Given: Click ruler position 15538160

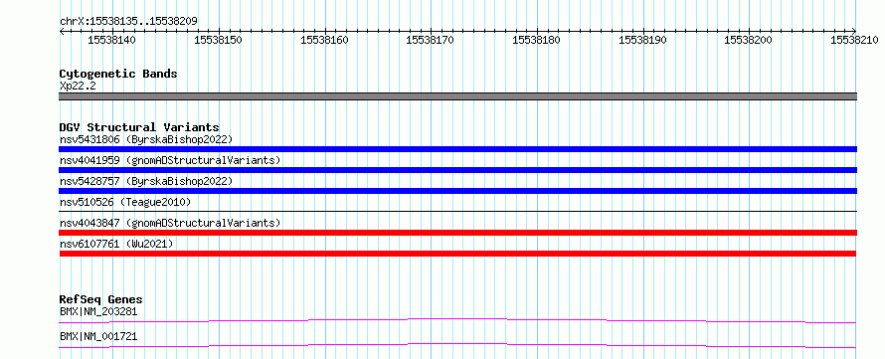Looking at the screenshot, I should (x=324, y=40).
